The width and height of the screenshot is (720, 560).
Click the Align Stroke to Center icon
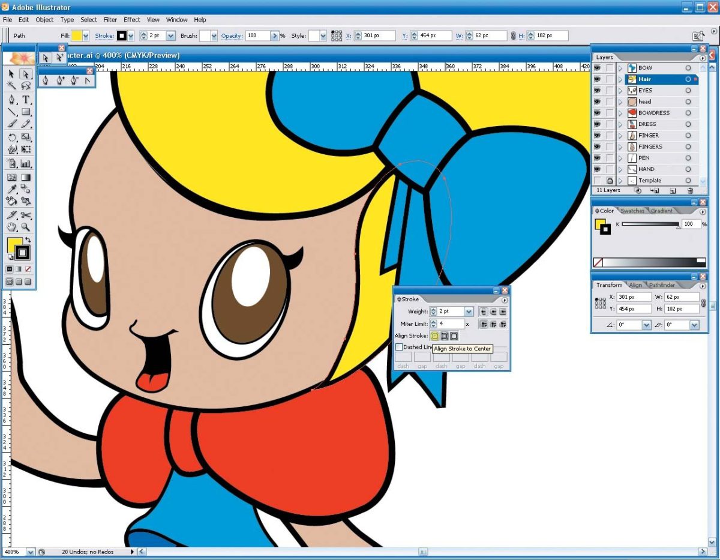click(434, 336)
